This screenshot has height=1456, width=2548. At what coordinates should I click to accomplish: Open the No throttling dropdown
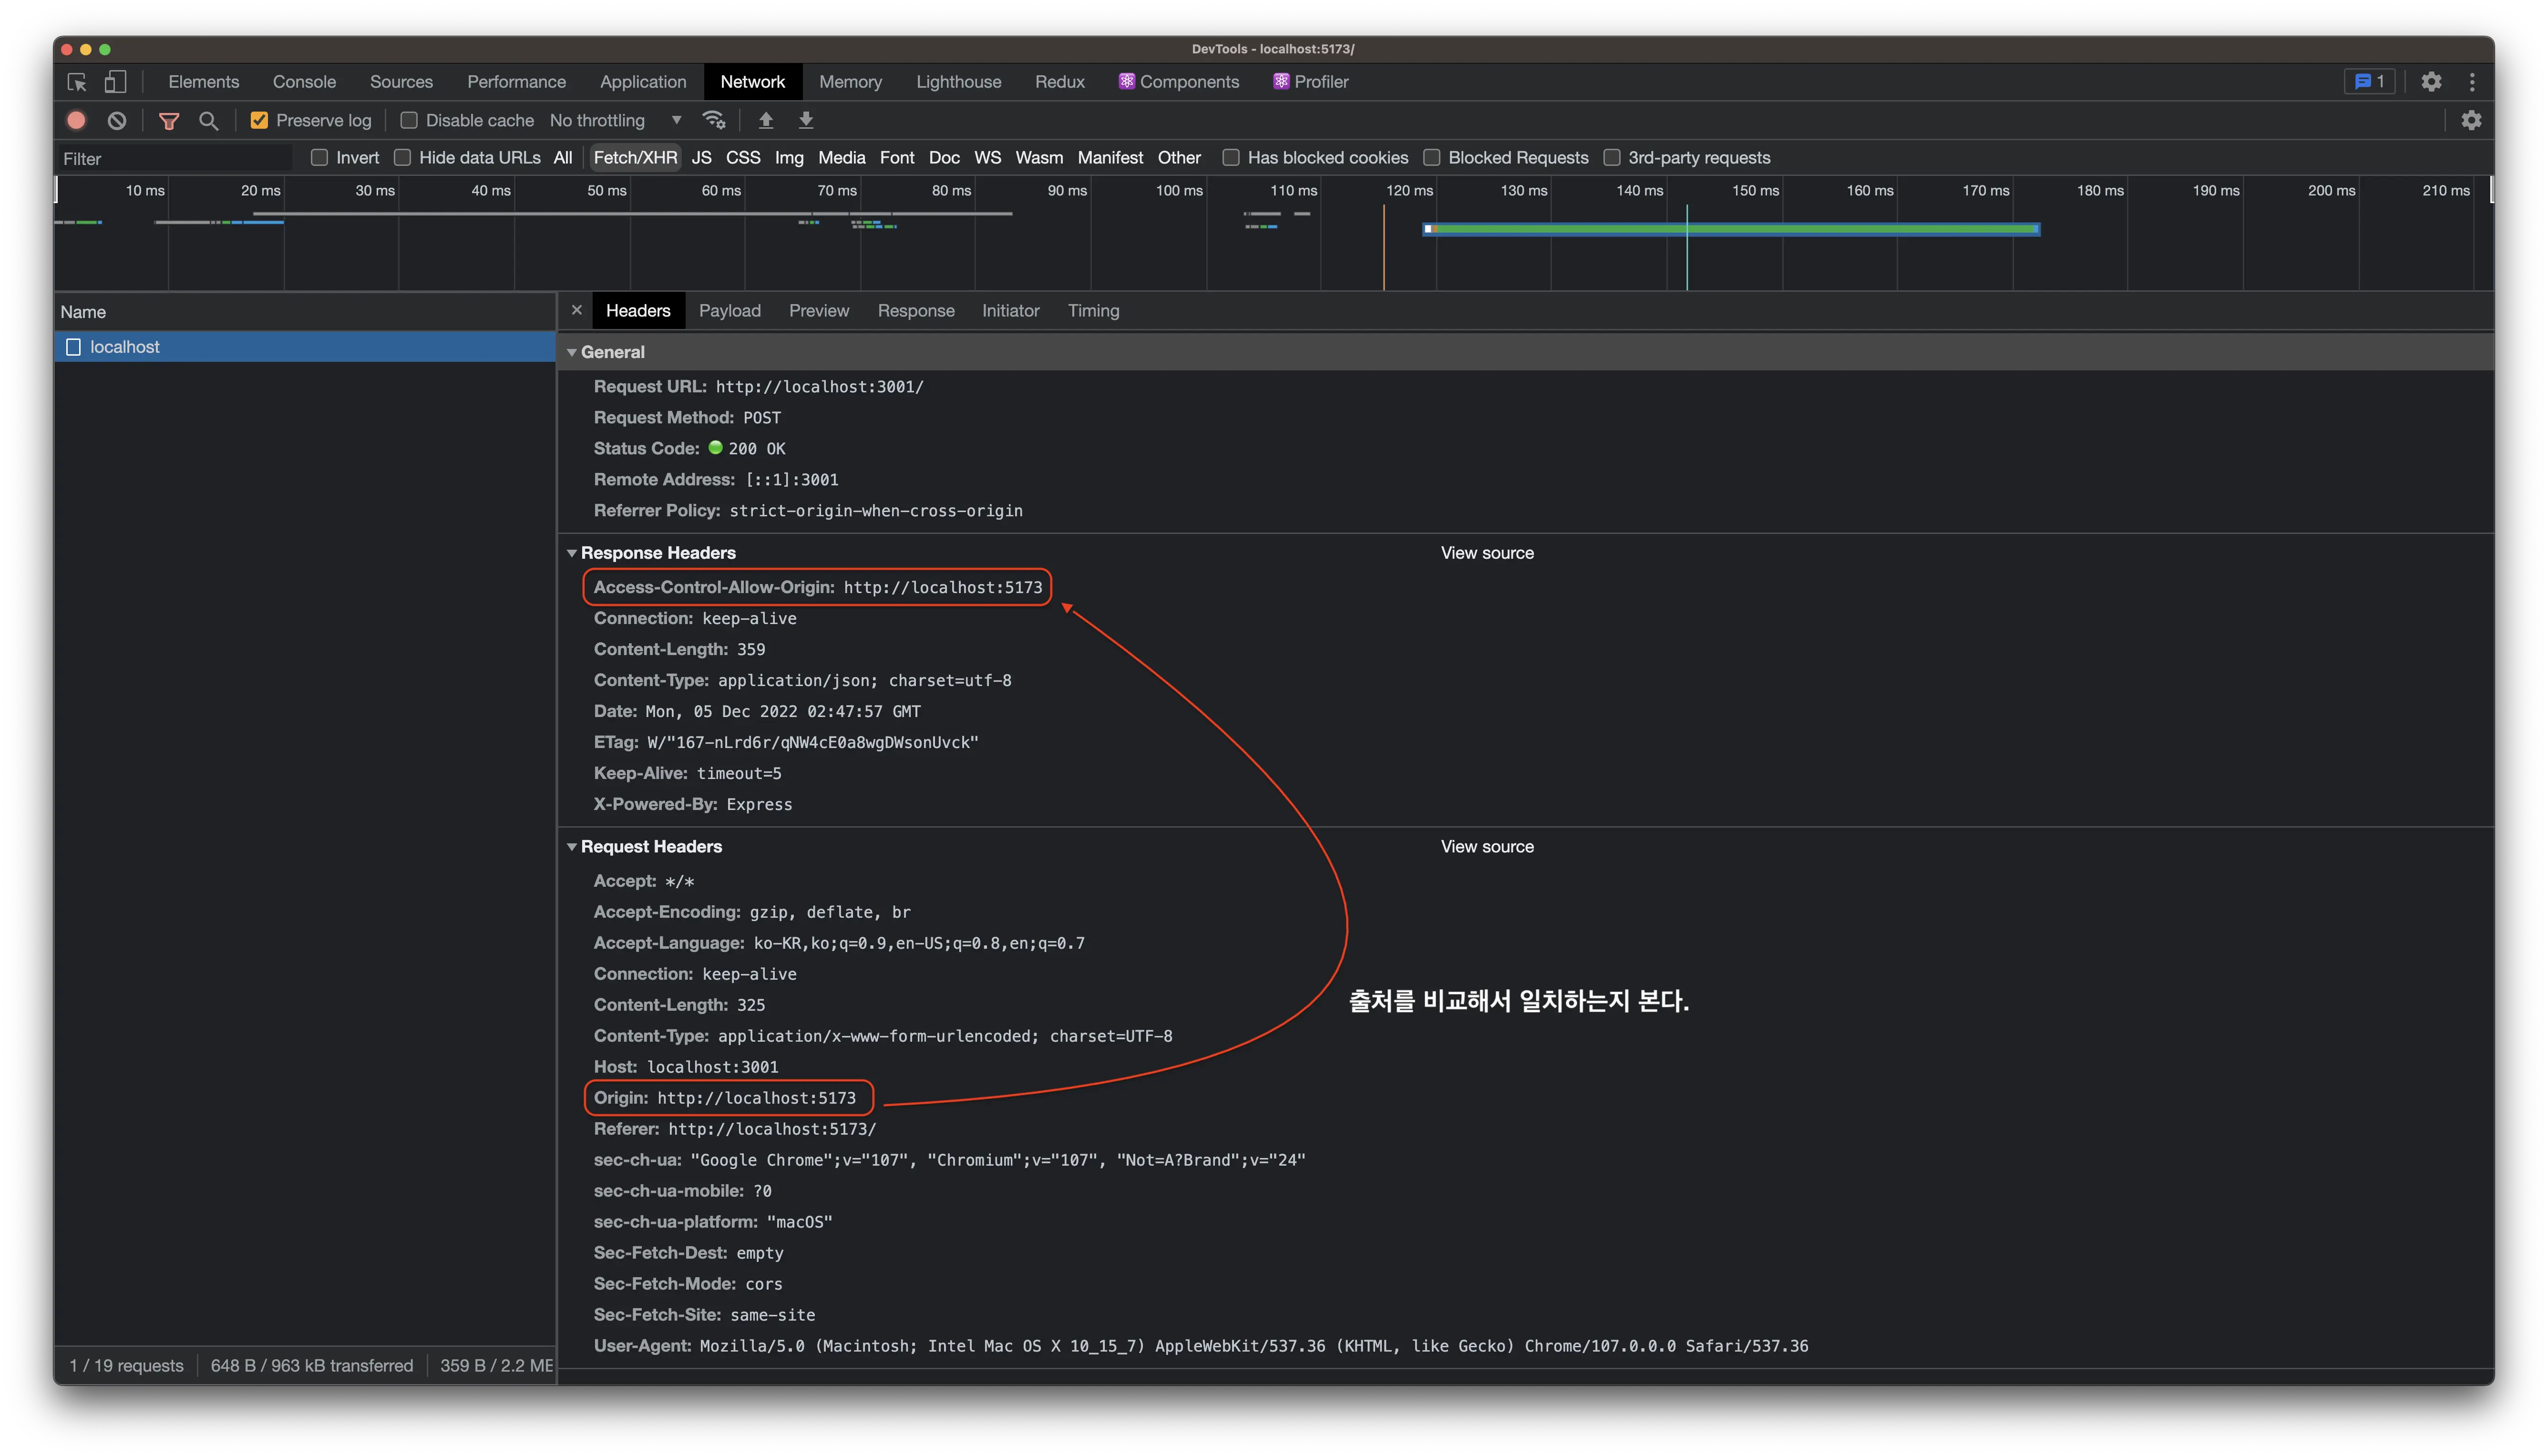point(615,120)
